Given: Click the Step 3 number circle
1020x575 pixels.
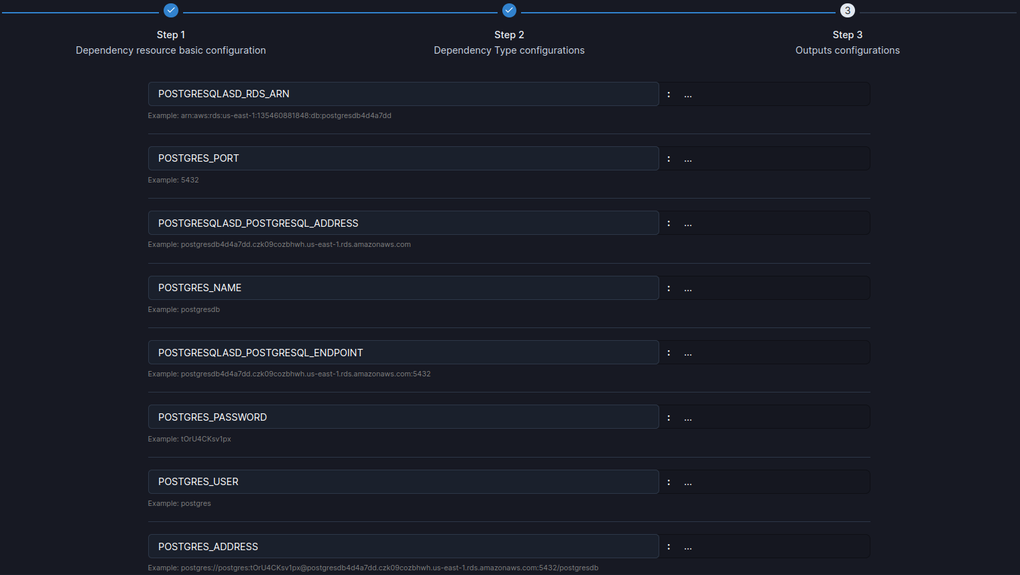Looking at the screenshot, I should [848, 10].
